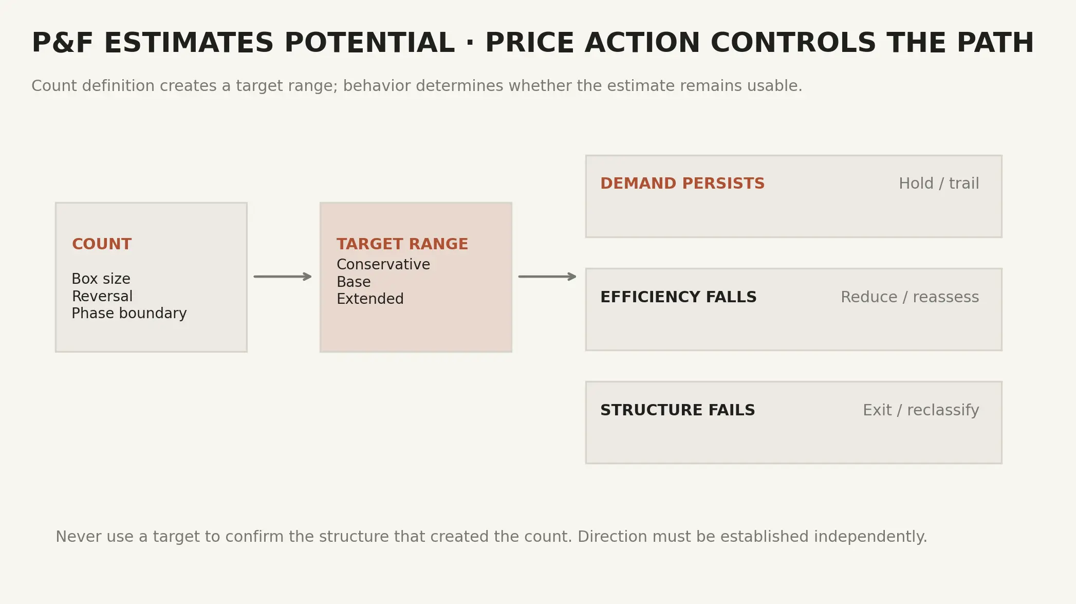Click the pink Target Range box background
Image resolution: width=1076 pixels, height=604 pixels.
point(416,329)
